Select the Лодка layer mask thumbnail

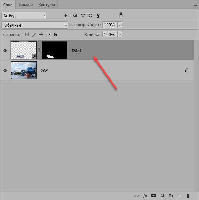(x=54, y=50)
